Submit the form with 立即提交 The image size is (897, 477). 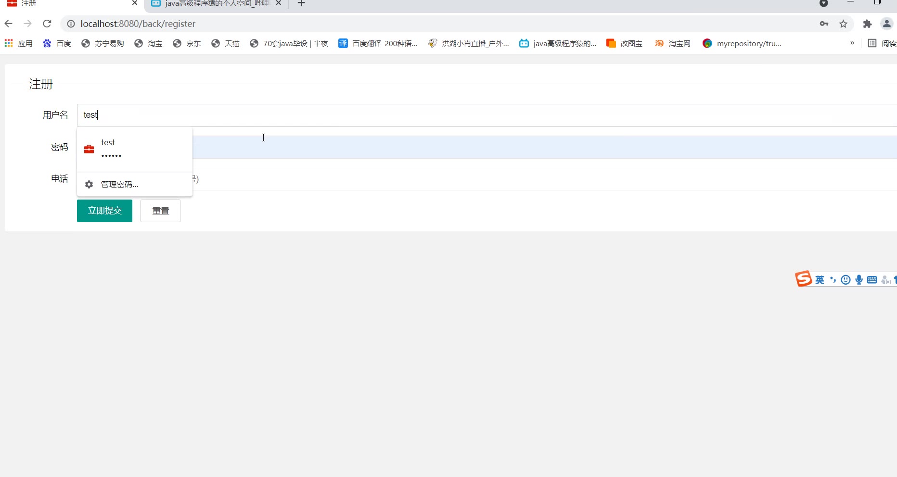coord(104,211)
